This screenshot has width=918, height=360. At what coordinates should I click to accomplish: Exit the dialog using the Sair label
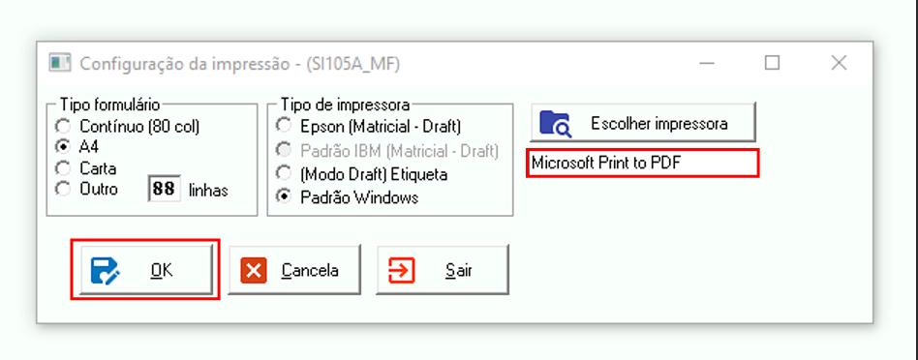pyautogui.click(x=459, y=271)
